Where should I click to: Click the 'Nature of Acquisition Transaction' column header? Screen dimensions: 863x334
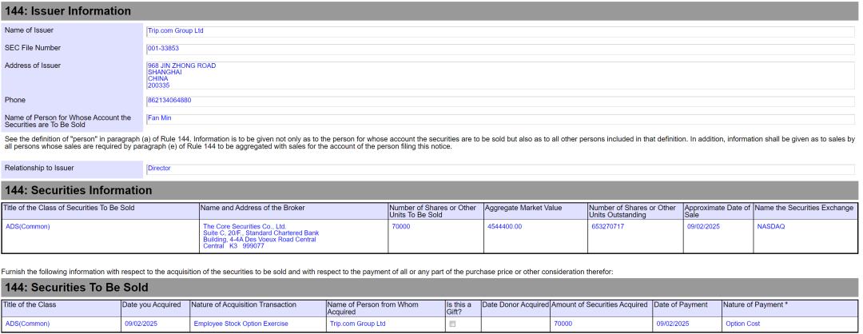click(x=257, y=308)
